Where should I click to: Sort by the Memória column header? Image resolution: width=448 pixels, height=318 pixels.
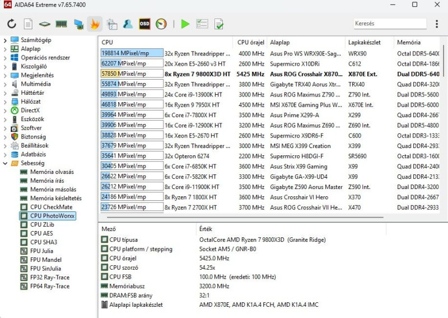pyautogui.click(x=418, y=43)
